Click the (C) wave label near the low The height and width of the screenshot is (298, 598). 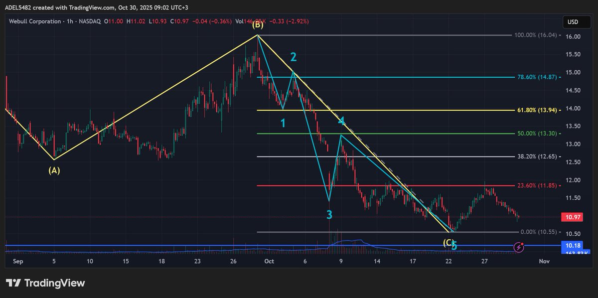[x=447, y=242]
